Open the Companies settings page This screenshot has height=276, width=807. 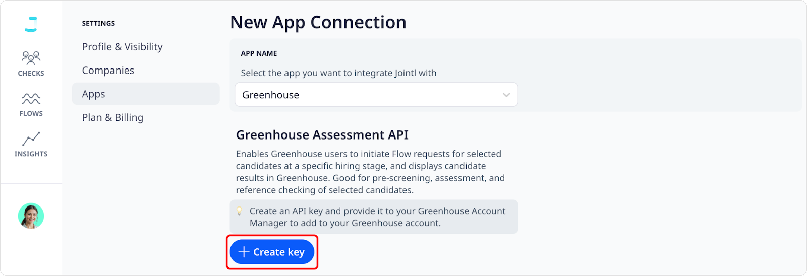pos(108,71)
